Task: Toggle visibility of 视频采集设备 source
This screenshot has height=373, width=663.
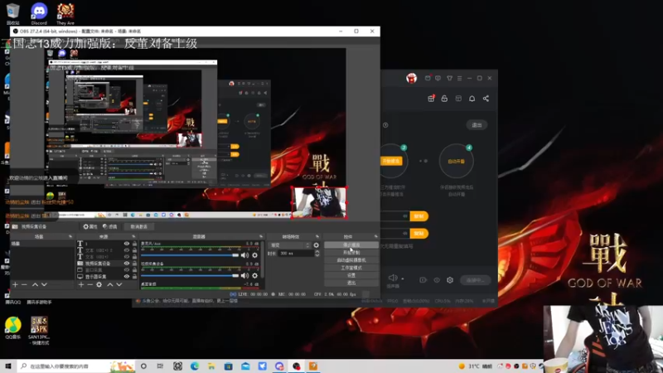Action: pyautogui.click(x=127, y=263)
